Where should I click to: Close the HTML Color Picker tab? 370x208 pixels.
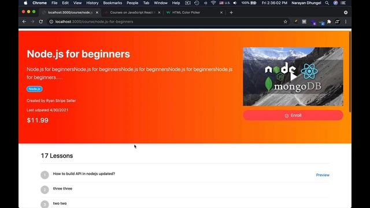pyautogui.click(x=221, y=13)
